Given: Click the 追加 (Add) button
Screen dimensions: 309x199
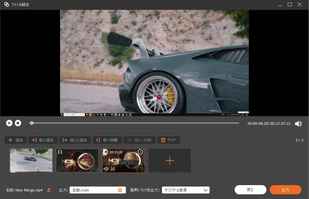Looking at the screenshot, I should pyautogui.click(x=16, y=140).
